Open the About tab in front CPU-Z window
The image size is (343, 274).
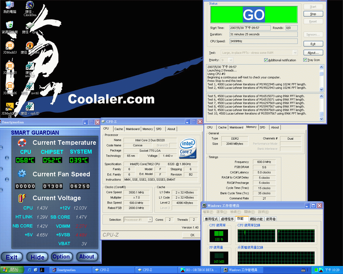171,129
